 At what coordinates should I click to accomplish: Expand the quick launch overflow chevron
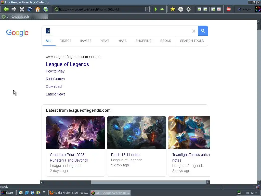[x=44, y=192]
